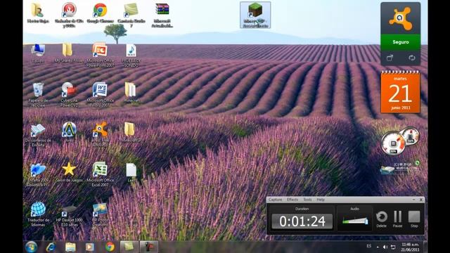Screen dimensions: 450x253
Task: Stop the screen recording
Action: 414,219
